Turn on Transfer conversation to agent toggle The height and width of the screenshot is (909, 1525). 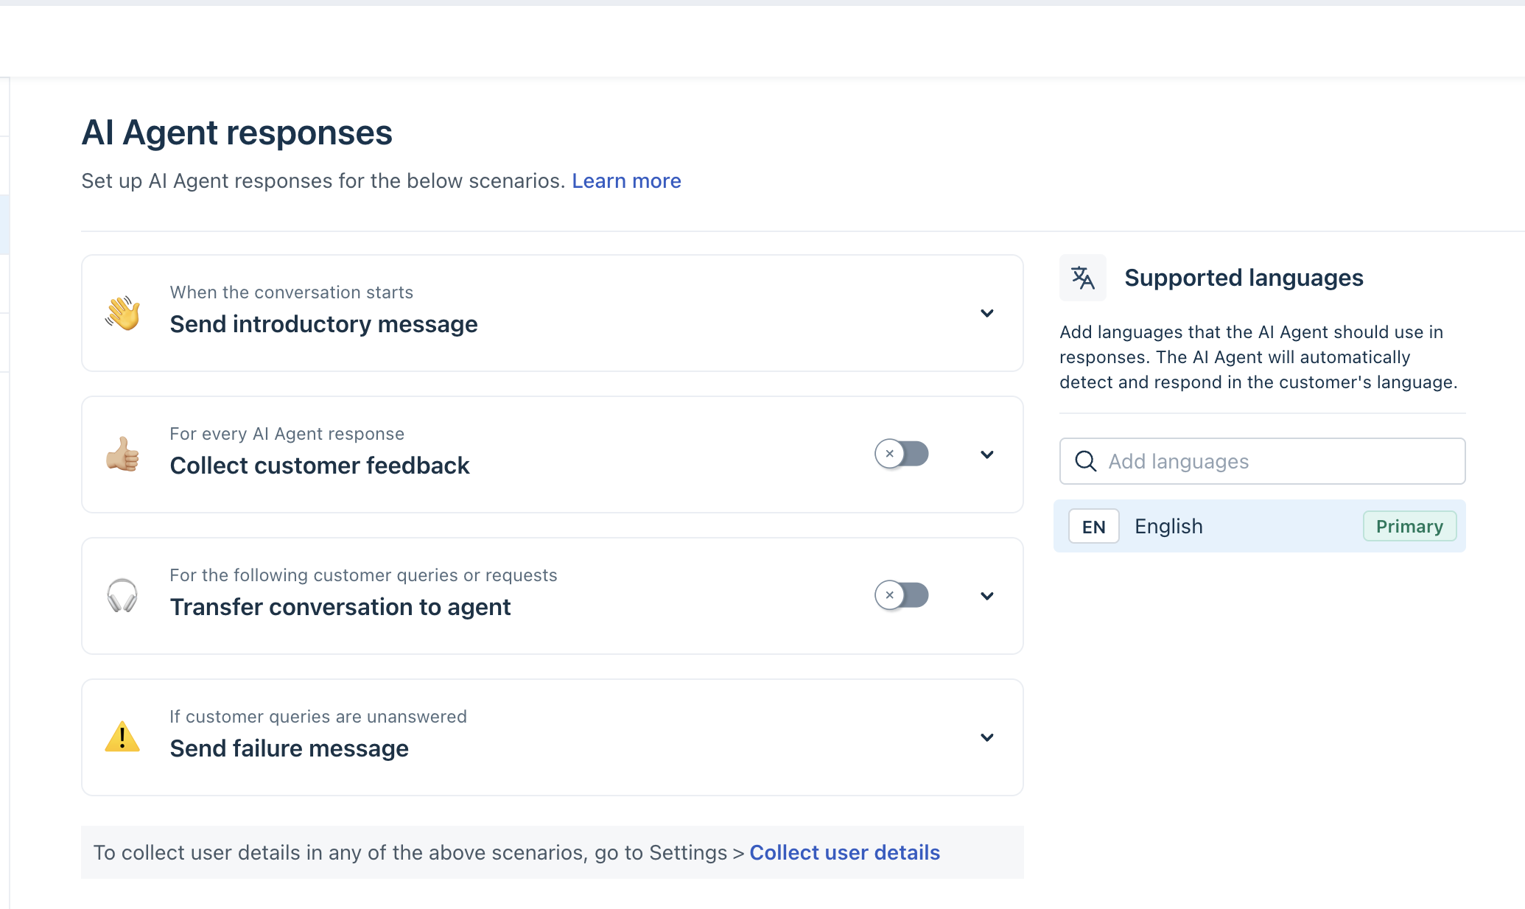pos(901,595)
